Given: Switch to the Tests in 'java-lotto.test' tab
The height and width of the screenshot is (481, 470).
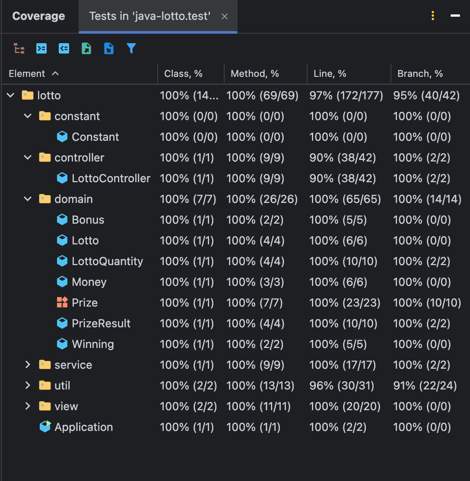Looking at the screenshot, I should (x=149, y=16).
